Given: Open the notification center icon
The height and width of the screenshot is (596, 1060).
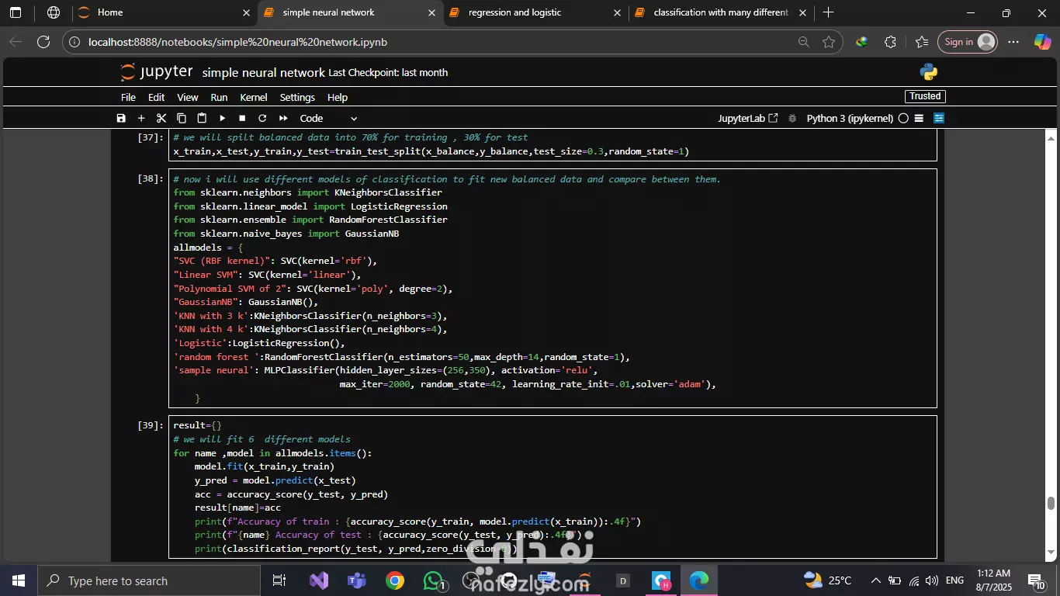Looking at the screenshot, I should 1037,580.
